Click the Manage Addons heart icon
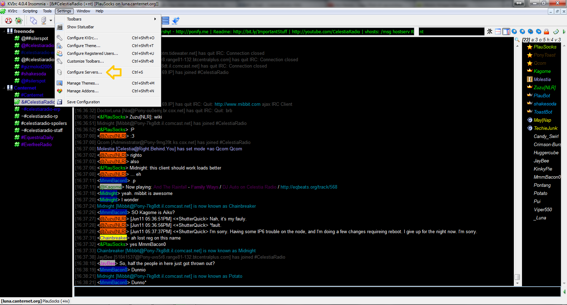 pyautogui.click(x=60, y=91)
